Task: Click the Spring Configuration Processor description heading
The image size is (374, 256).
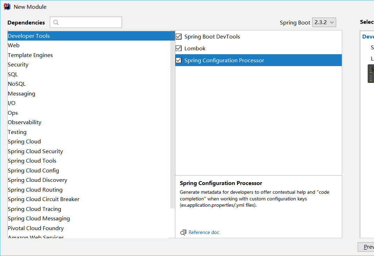Action: [221, 183]
